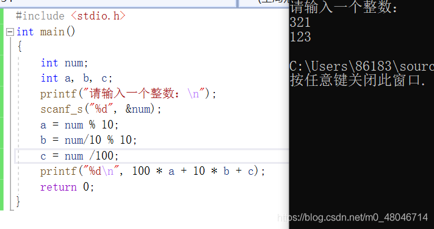Click the output value 123 in console
This screenshot has height=229, width=434.
[300, 37]
